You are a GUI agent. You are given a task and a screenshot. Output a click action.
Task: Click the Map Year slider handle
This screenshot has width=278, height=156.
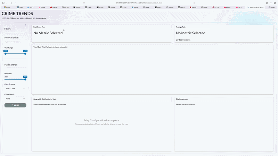[x=25, y=79]
